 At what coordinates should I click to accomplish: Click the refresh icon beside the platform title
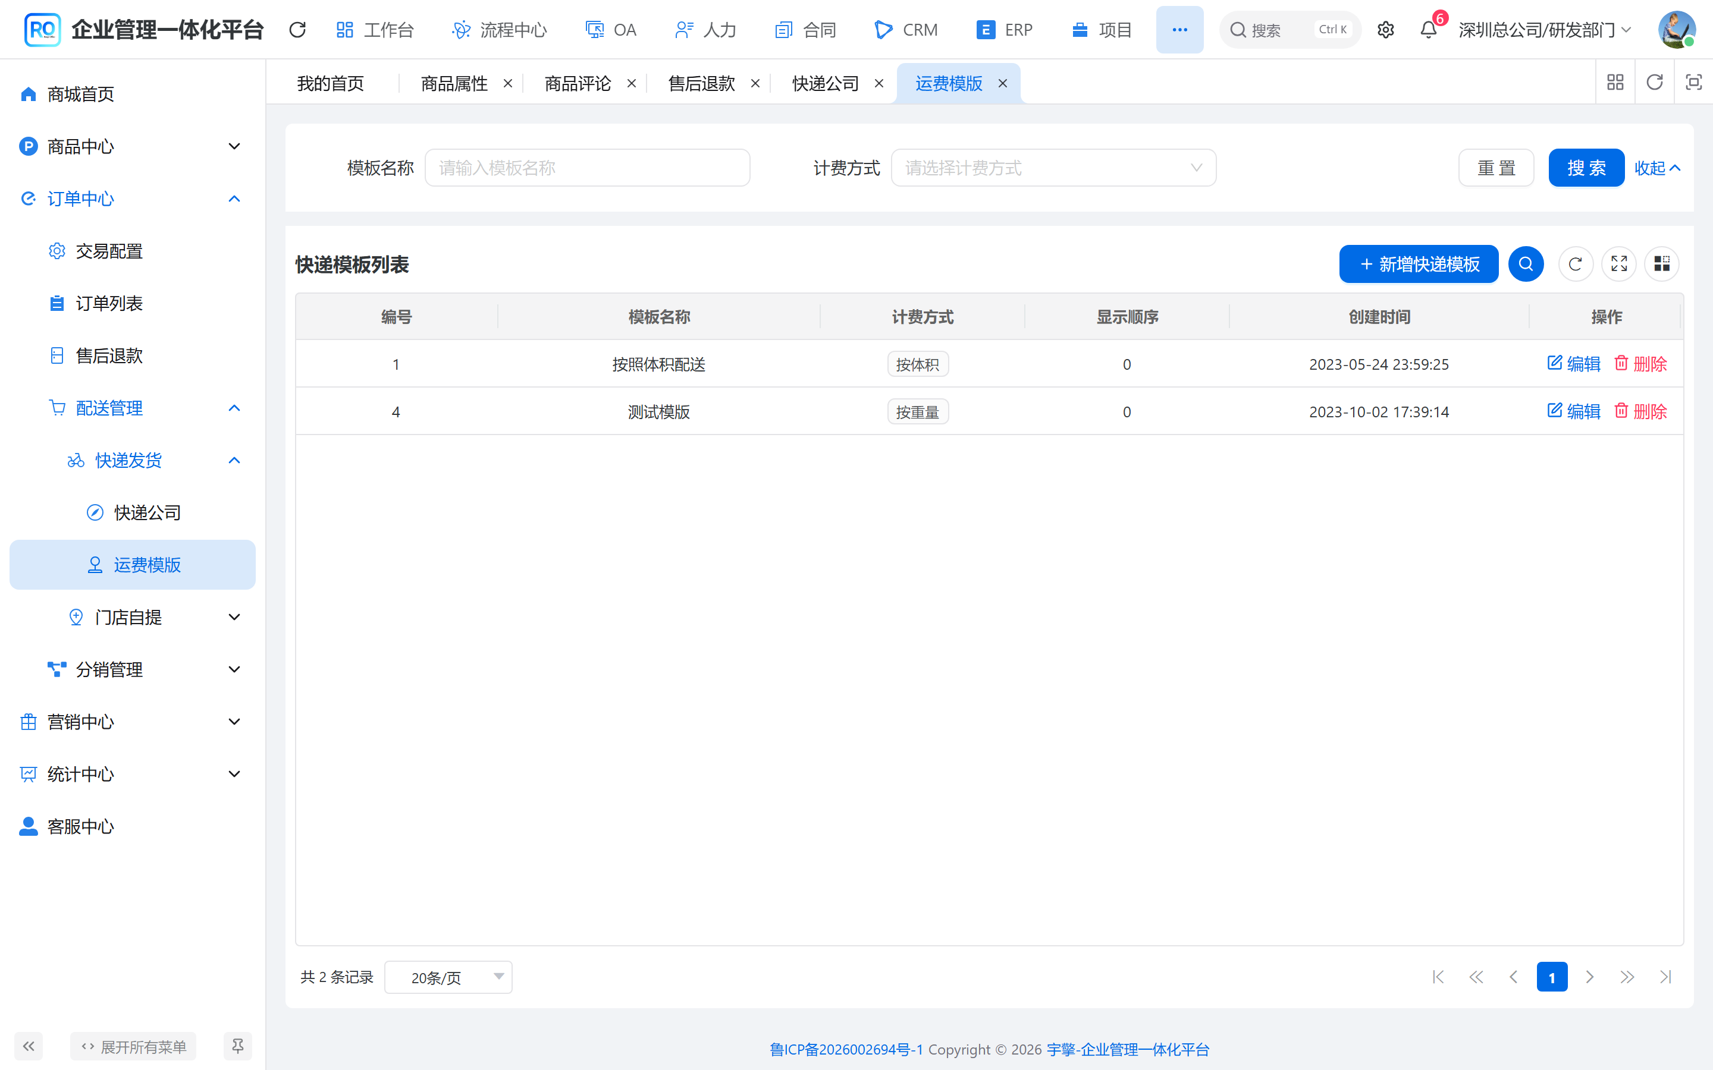click(x=297, y=30)
